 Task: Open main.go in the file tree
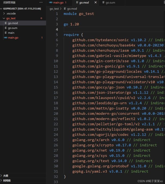click(x=23, y=38)
